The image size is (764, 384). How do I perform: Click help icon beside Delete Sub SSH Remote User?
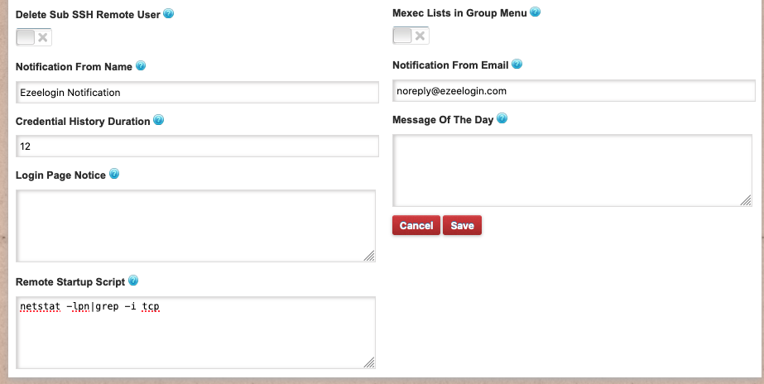click(169, 14)
